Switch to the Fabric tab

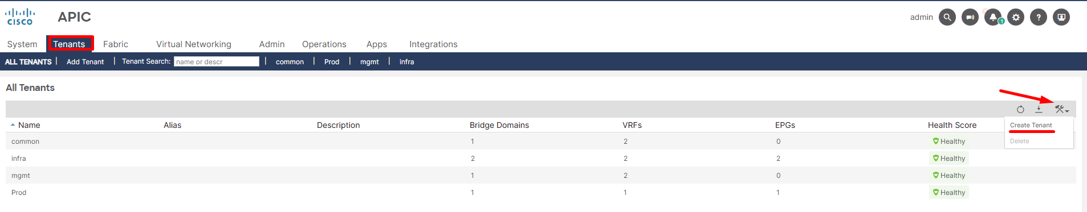coord(116,44)
